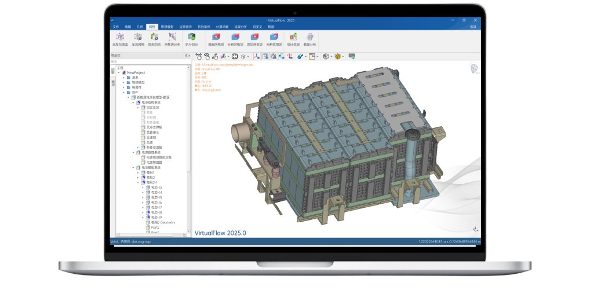The height and width of the screenshot is (290, 590).
Task: Click the view cube orientation icon
Action: point(243,56)
